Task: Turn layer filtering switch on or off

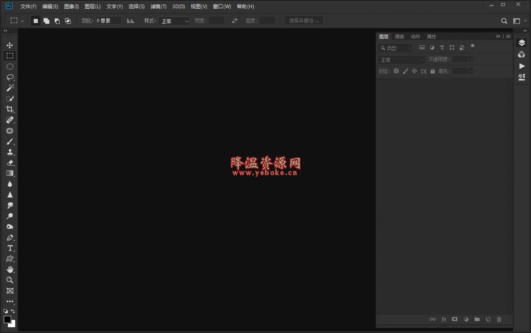Action: [x=473, y=47]
